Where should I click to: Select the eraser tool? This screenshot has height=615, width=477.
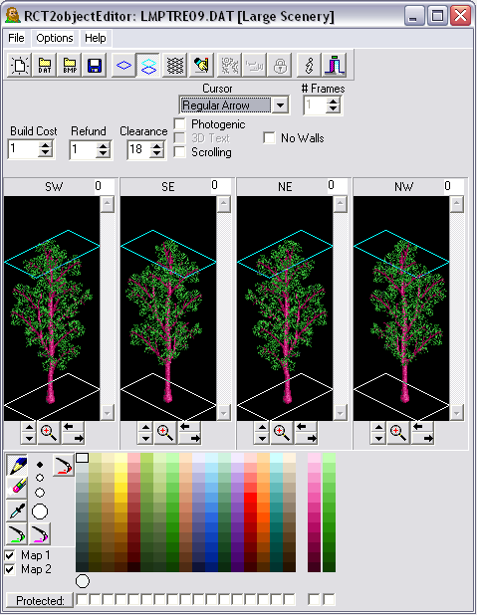pyautogui.click(x=17, y=488)
